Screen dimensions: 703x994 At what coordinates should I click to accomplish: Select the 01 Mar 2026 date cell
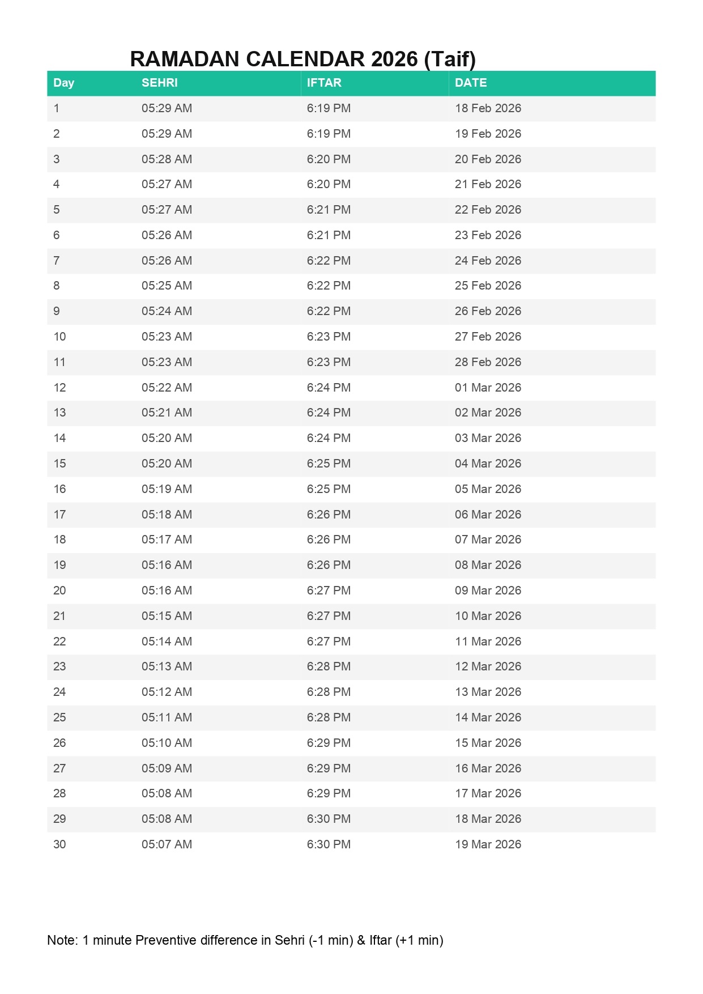tap(488, 388)
